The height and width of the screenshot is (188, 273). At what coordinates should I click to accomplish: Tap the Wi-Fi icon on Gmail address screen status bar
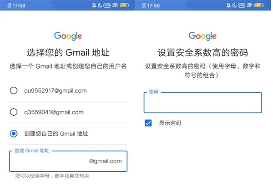point(115,5)
